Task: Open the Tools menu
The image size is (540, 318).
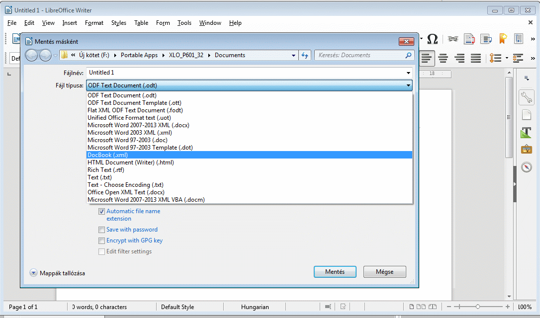Action: (x=184, y=23)
